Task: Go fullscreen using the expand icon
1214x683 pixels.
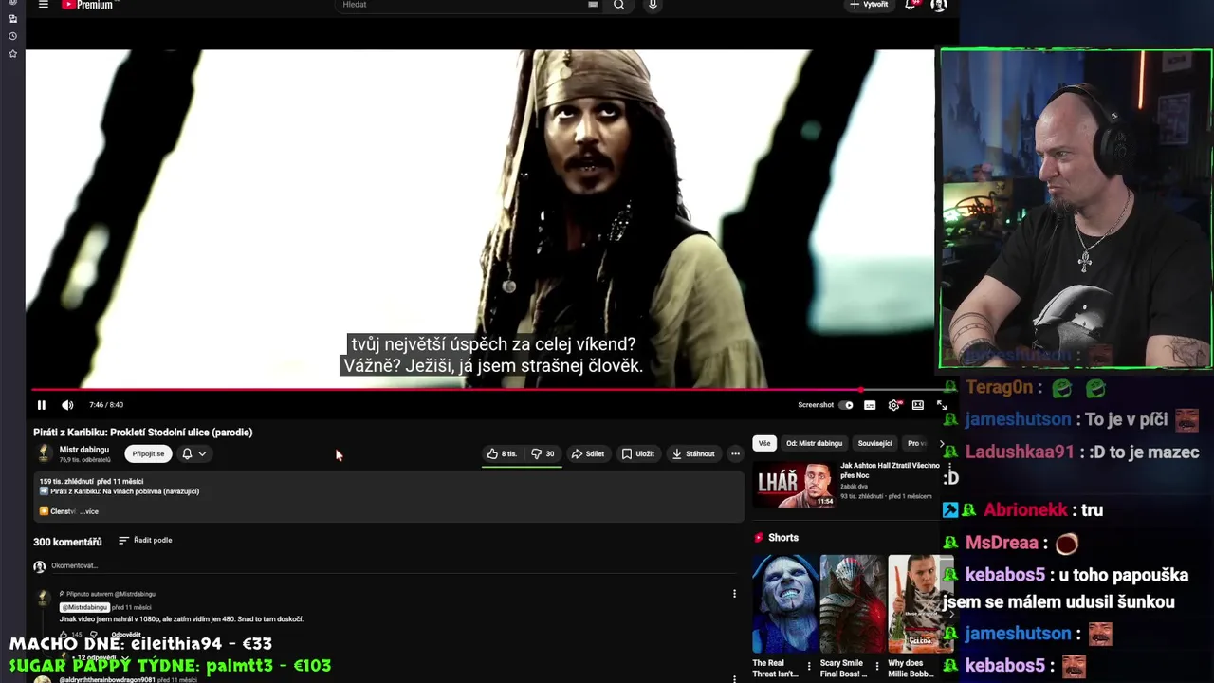Action: pos(942,405)
